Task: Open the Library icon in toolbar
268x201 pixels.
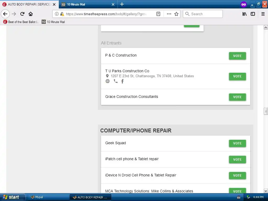Action: pos(244,14)
